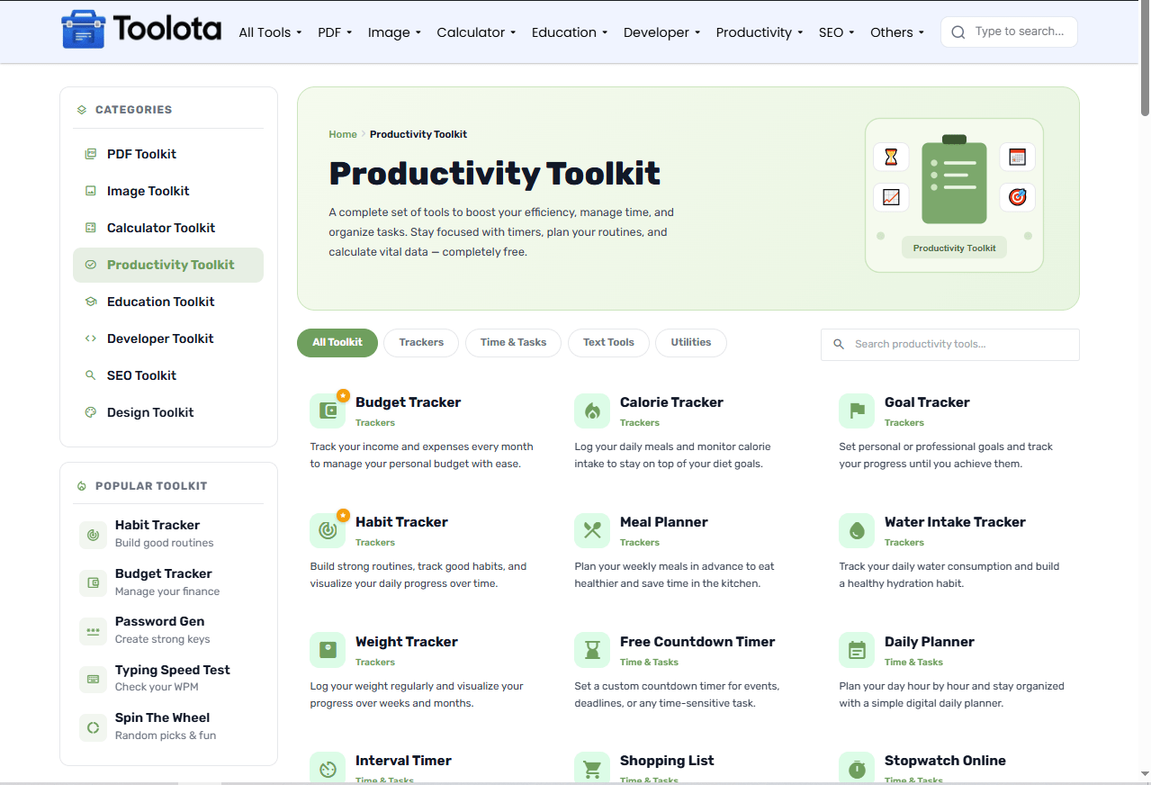Click the header Type to search field
Image resolution: width=1151 pixels, height=785 pixels.
[x=1009, y=32]
